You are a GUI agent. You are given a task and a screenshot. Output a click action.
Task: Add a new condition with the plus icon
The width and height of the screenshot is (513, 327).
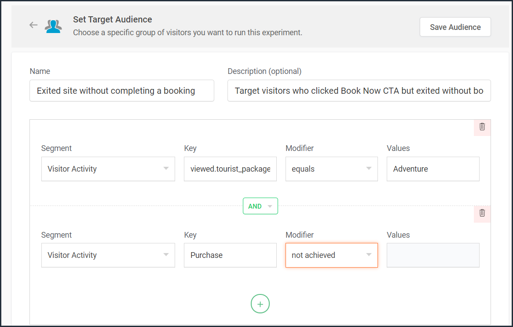coord(260,304)
